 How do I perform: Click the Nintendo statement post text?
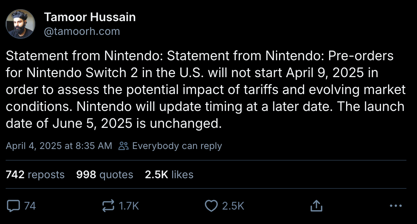[x=206, y=89]
